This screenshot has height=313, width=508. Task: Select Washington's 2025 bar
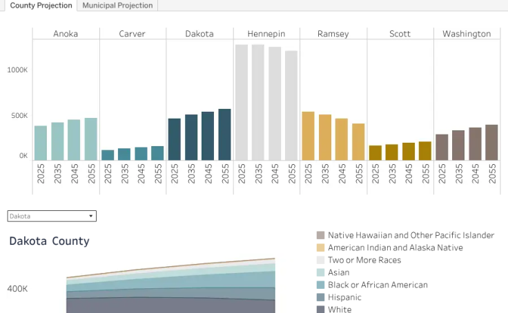click(442, 148)
